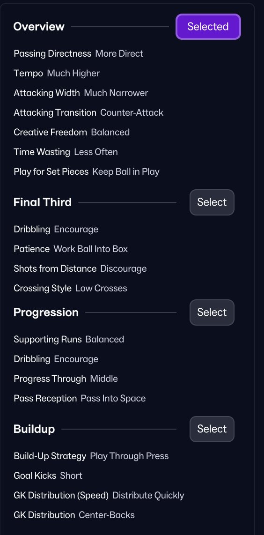Screen dimensions: 264x535
Task: Select the Final Third section
Action: tap(212, 202)
